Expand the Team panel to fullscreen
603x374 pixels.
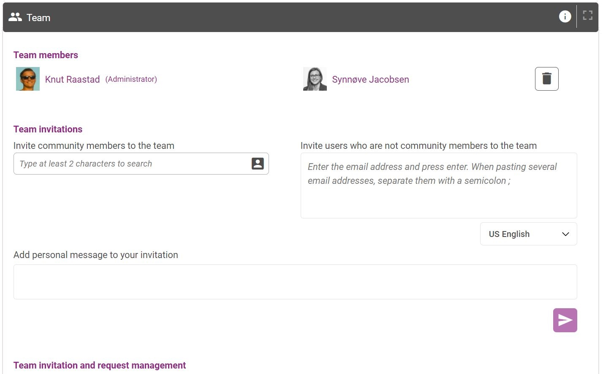(x=587, y=16)
